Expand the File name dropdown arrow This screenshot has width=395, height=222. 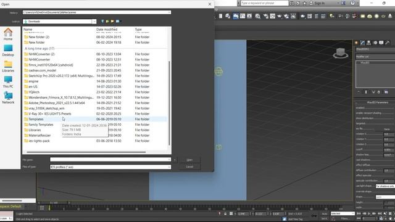pos(169,160)
